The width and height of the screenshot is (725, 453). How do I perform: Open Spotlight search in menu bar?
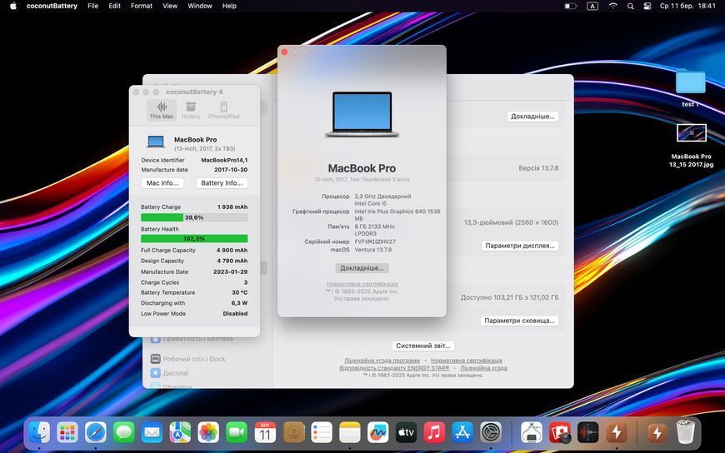631,6
